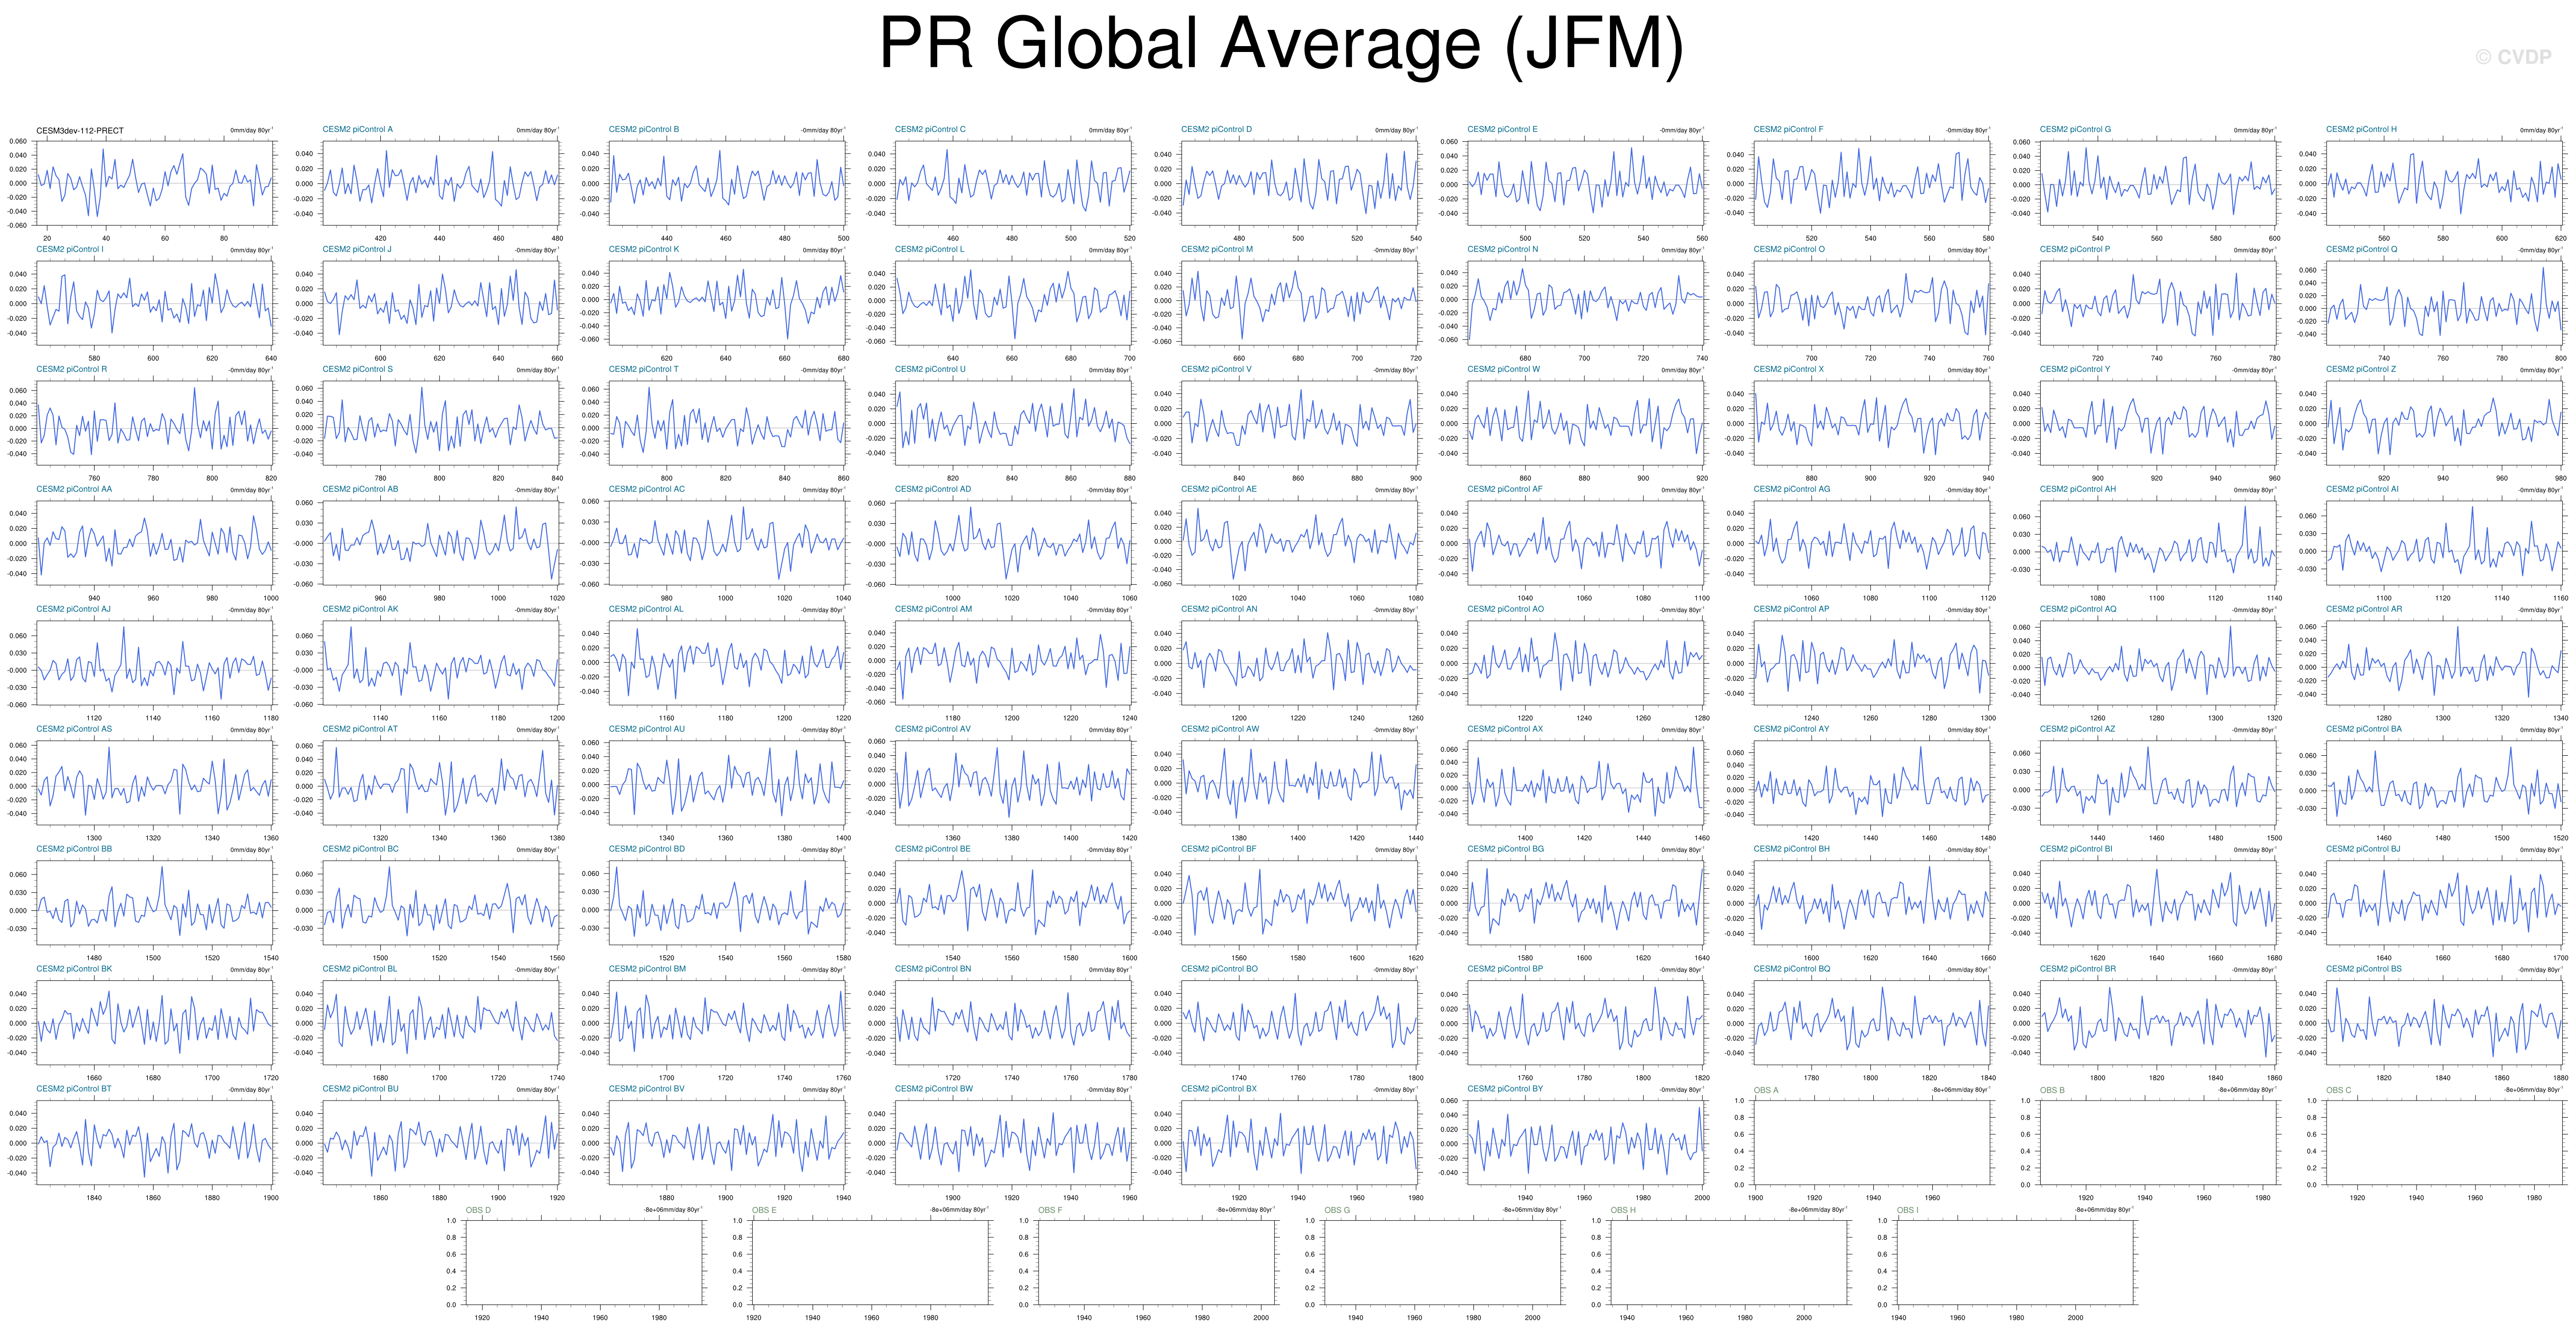Click the 'CESM2 piControl Z' title
The width and height of the screenshot is (2576, 1335).
[x=2361, y=370]
